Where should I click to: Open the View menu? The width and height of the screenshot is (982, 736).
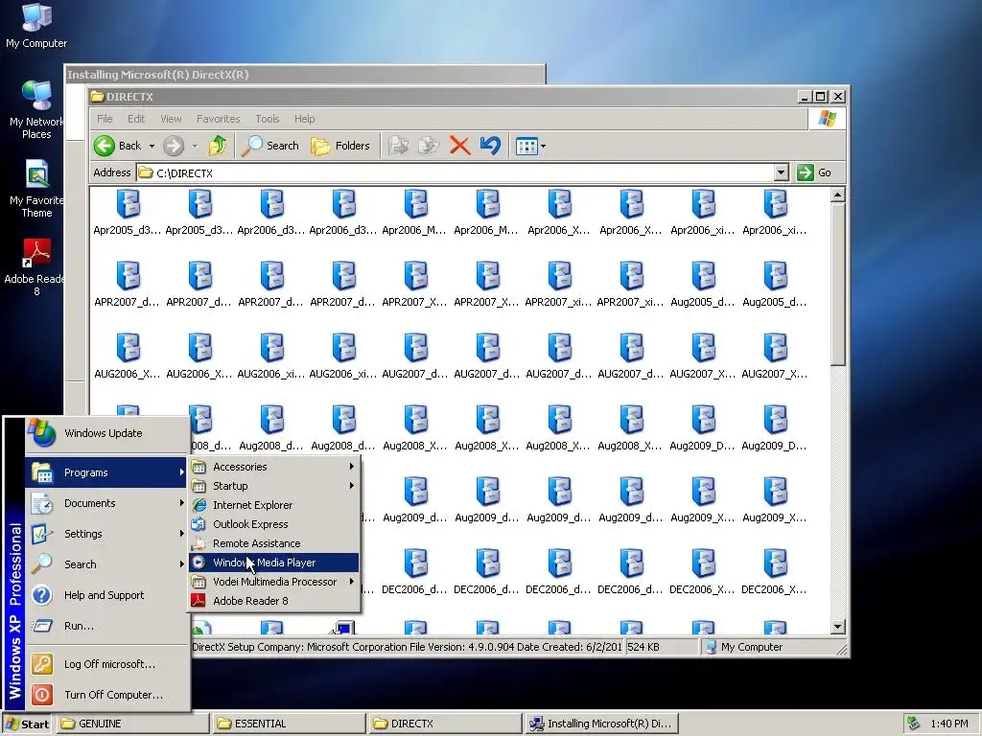coord(171,119)
